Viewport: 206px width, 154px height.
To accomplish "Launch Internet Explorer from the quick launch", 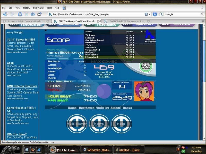I will [39, 149].
